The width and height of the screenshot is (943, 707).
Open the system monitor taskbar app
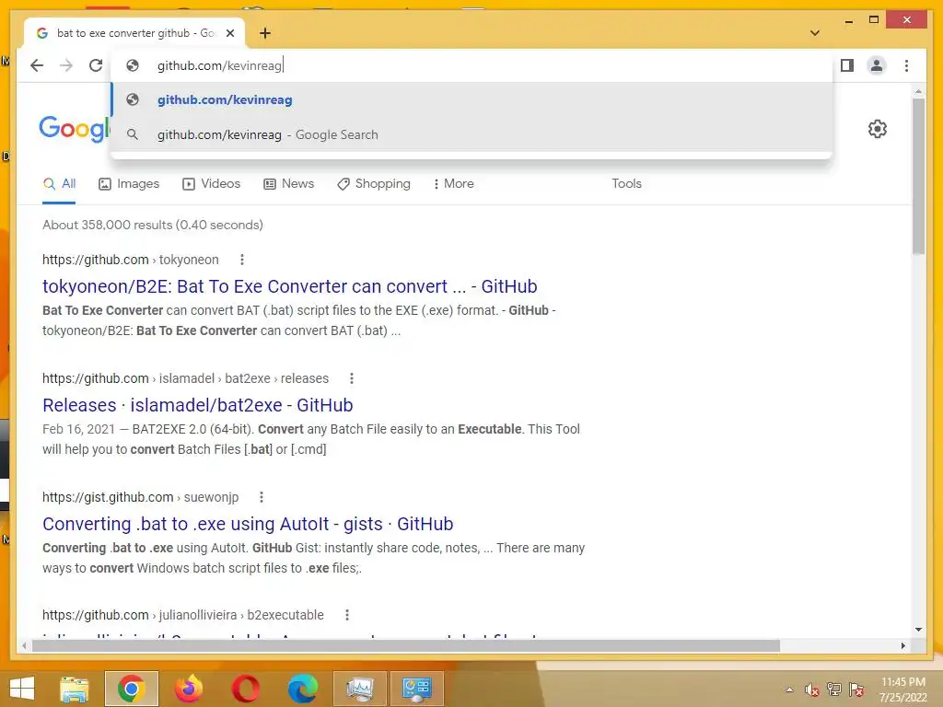360,689
